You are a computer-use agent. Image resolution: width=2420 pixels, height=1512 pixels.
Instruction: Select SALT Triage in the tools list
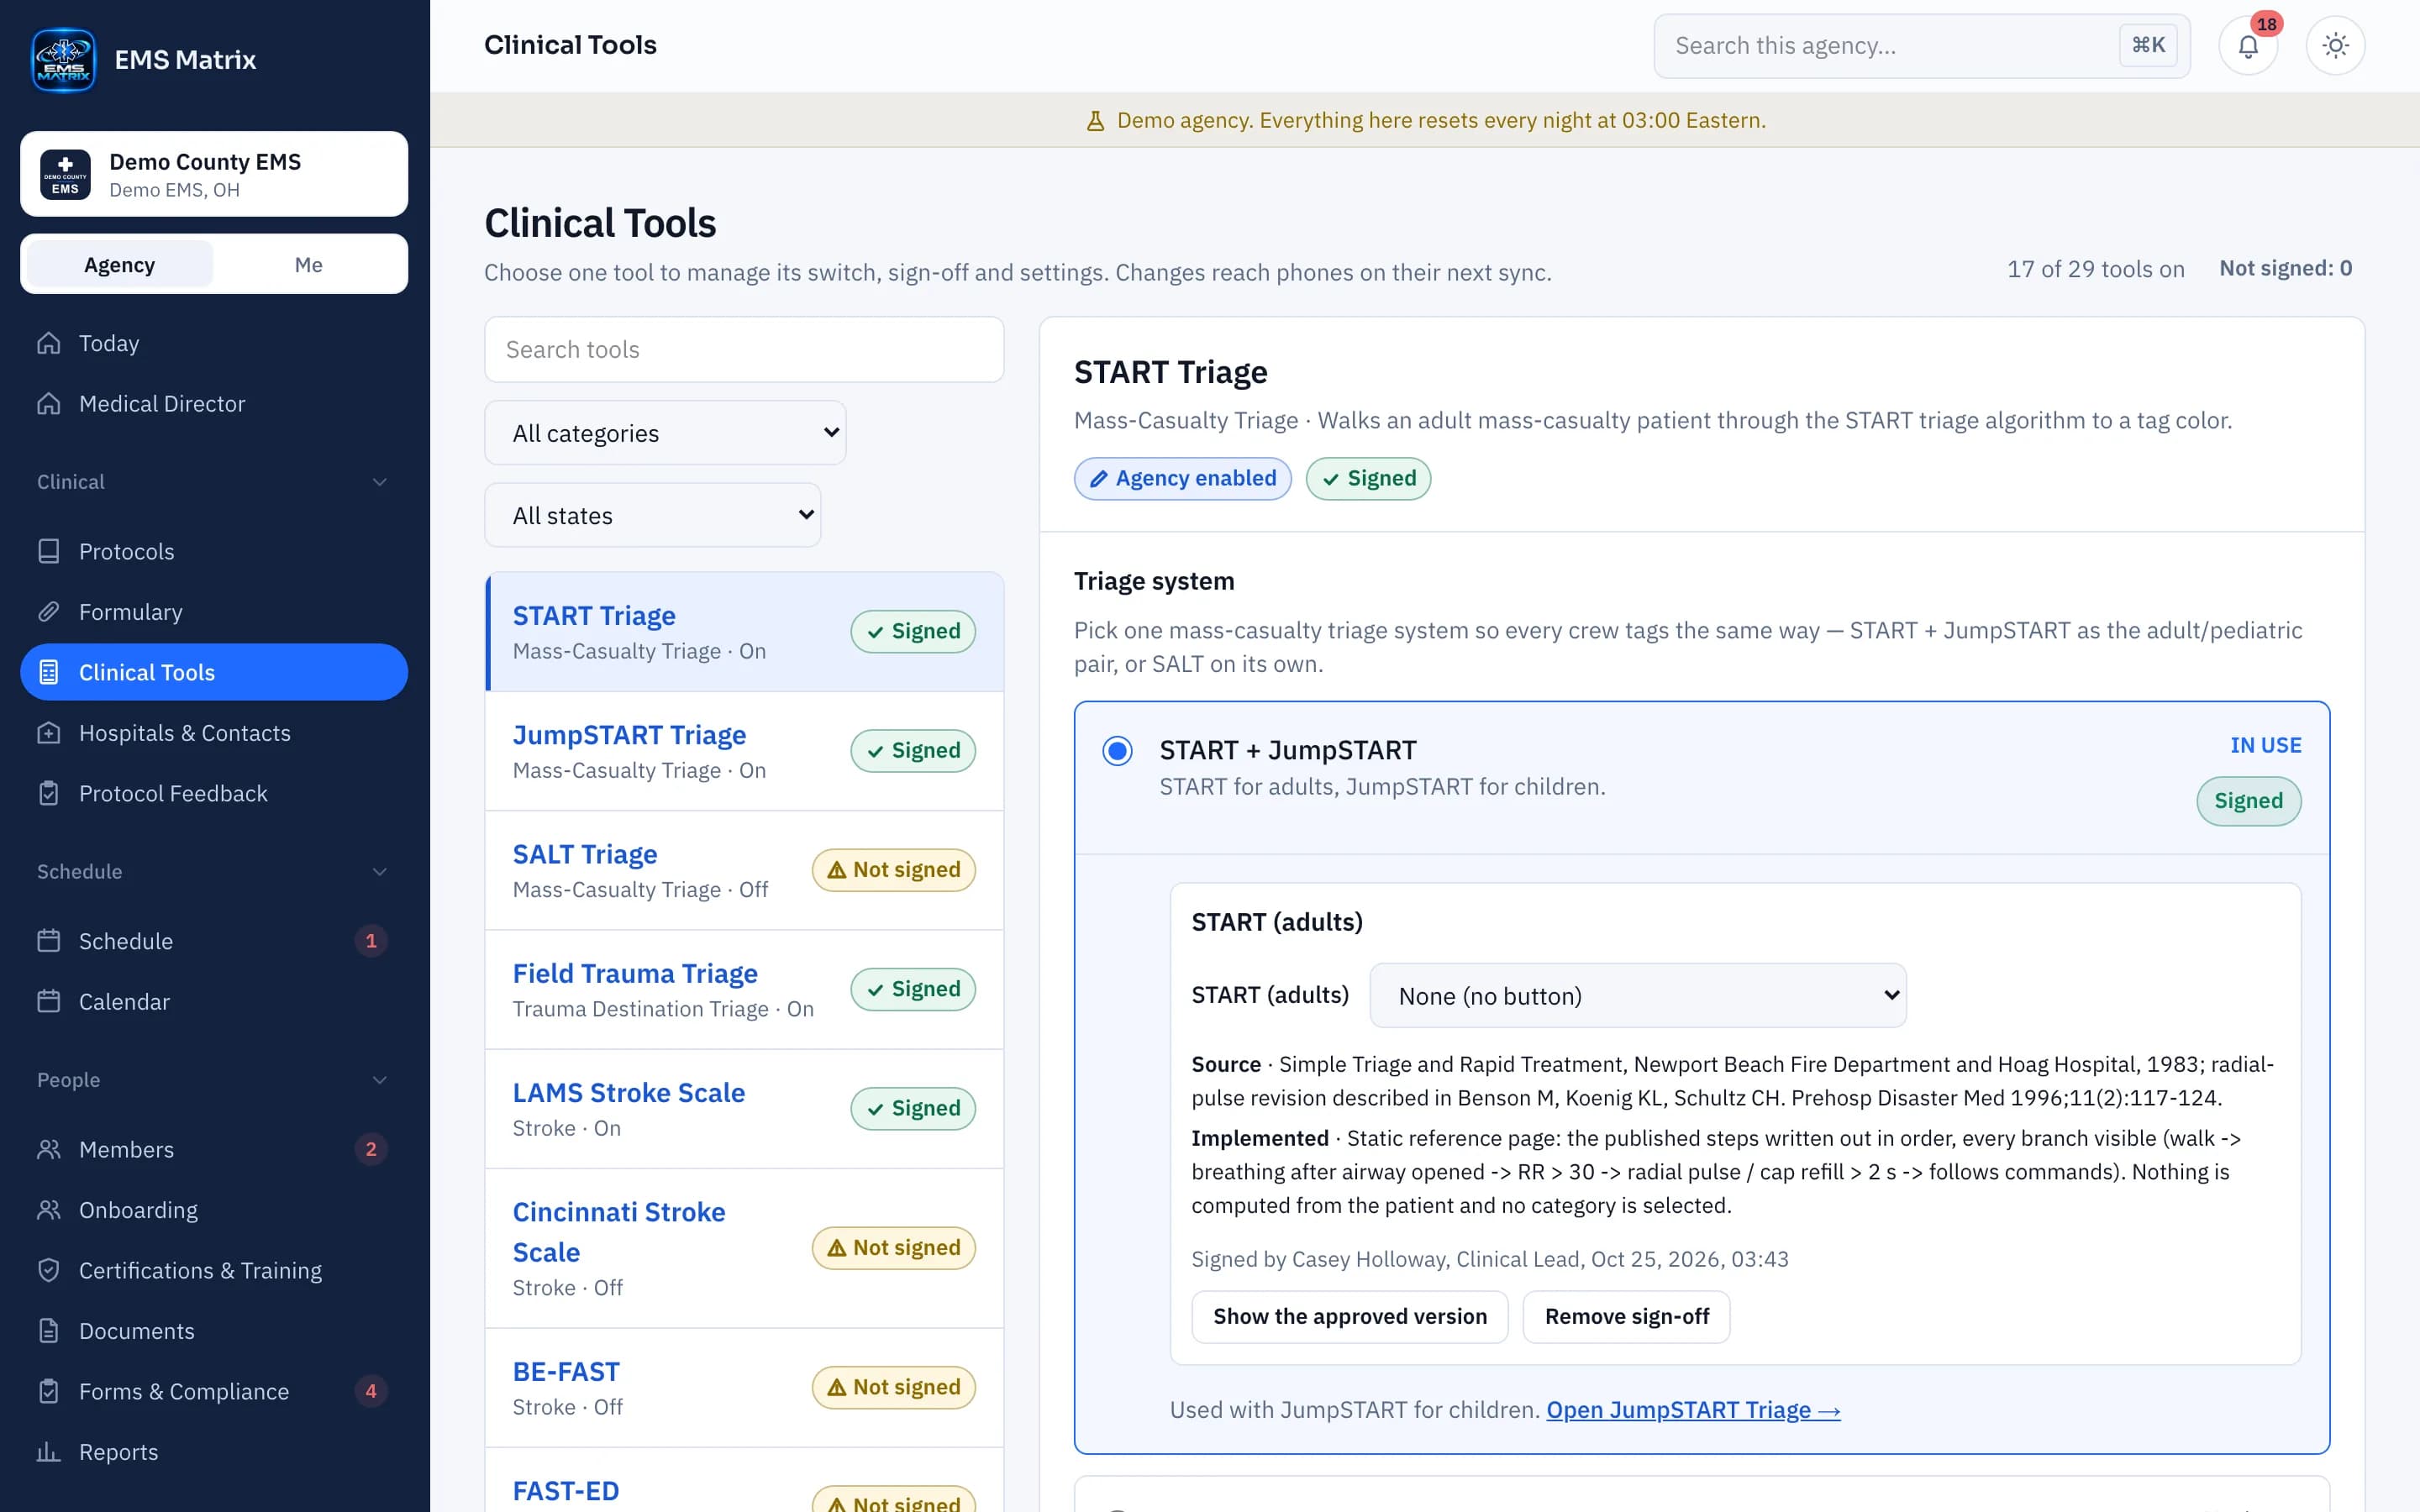[x=744, y=870]
